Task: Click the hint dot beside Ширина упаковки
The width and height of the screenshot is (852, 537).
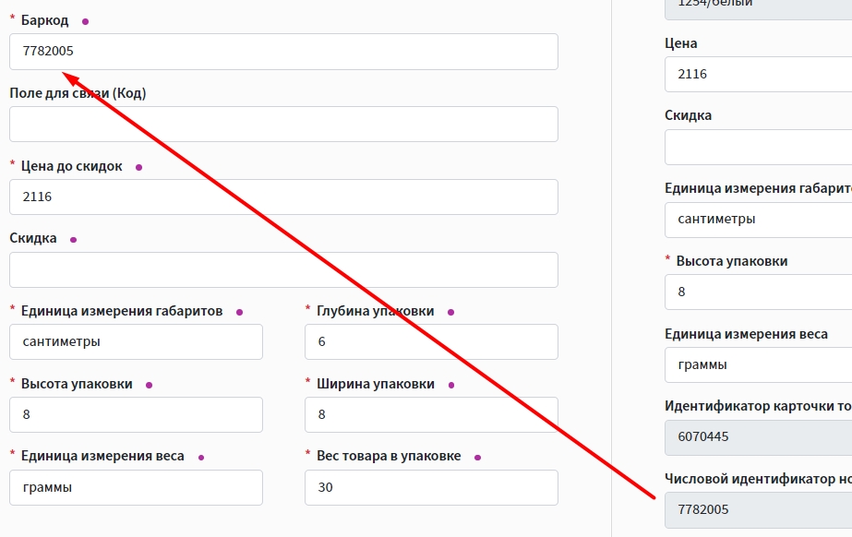Action: pos(451,385)
